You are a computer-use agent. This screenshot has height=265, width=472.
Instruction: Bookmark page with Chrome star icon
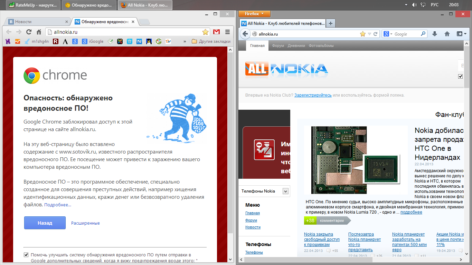pos(205,32)
